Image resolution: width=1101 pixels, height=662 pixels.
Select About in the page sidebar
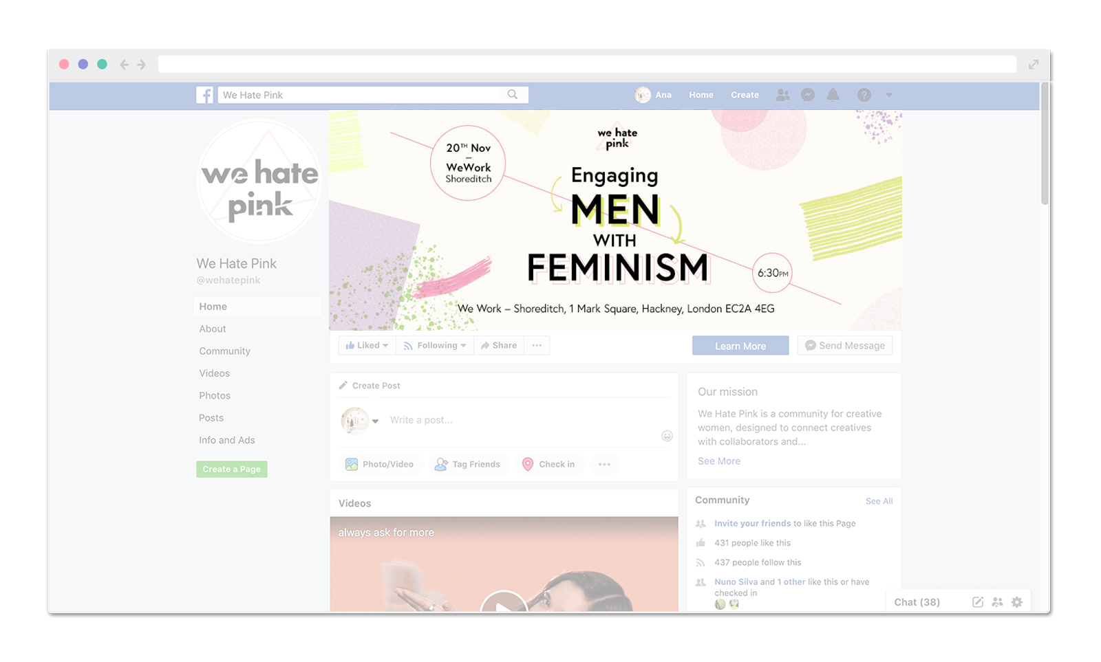[213, 329]
